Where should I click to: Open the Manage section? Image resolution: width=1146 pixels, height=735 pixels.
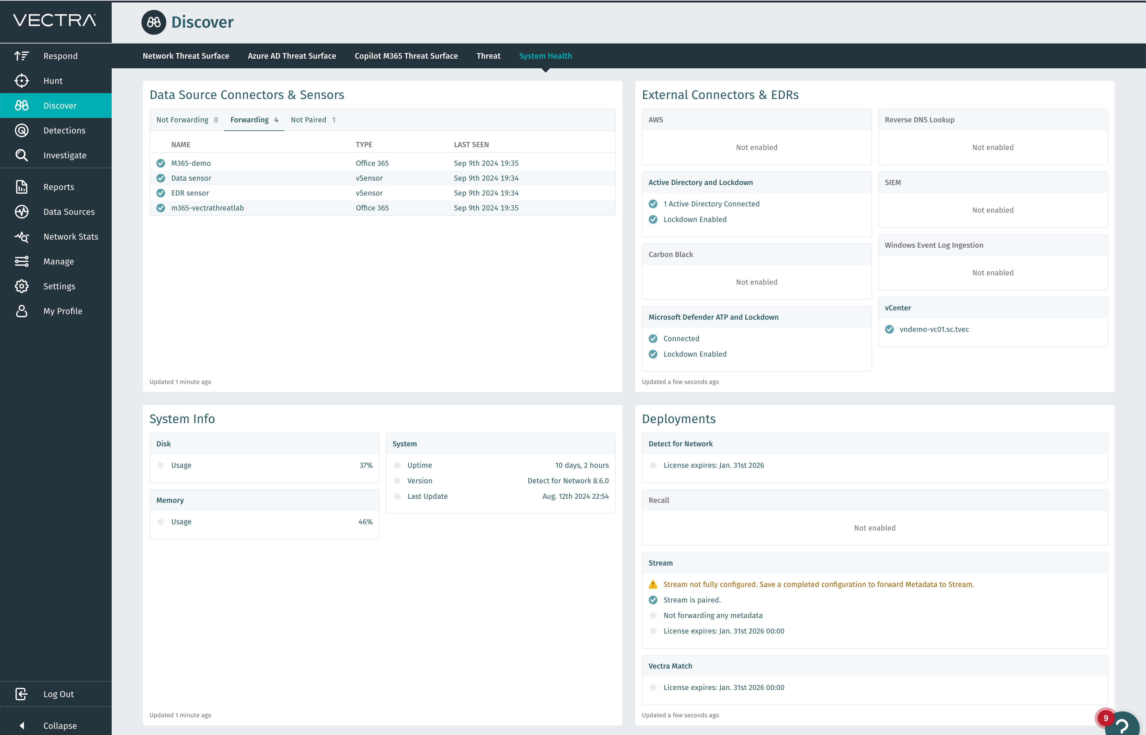pos(58,261)
